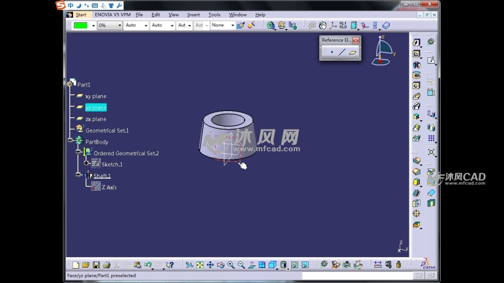Collapse the Shaft.1 tree node
This screenshot has width=504, height=283.
(x=79, y=174)
